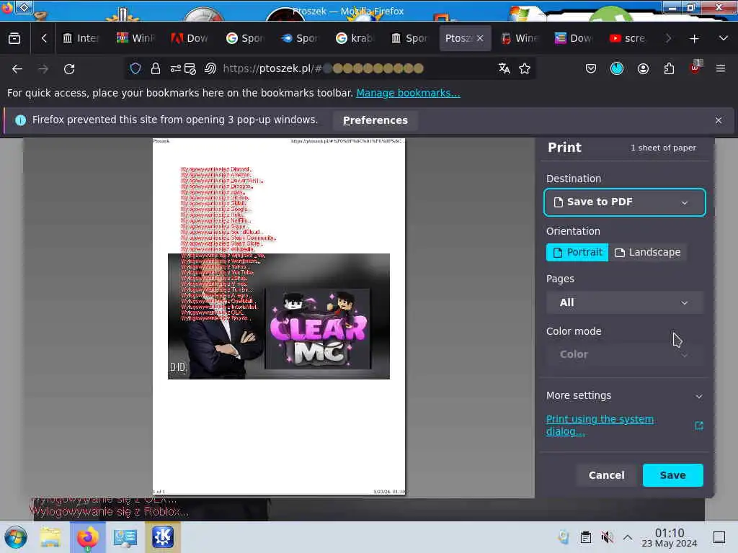The image size is (738, 553).
Task: Open uBlock Origin extension icon
Action: pyautogui.click(x=695, y=68)
